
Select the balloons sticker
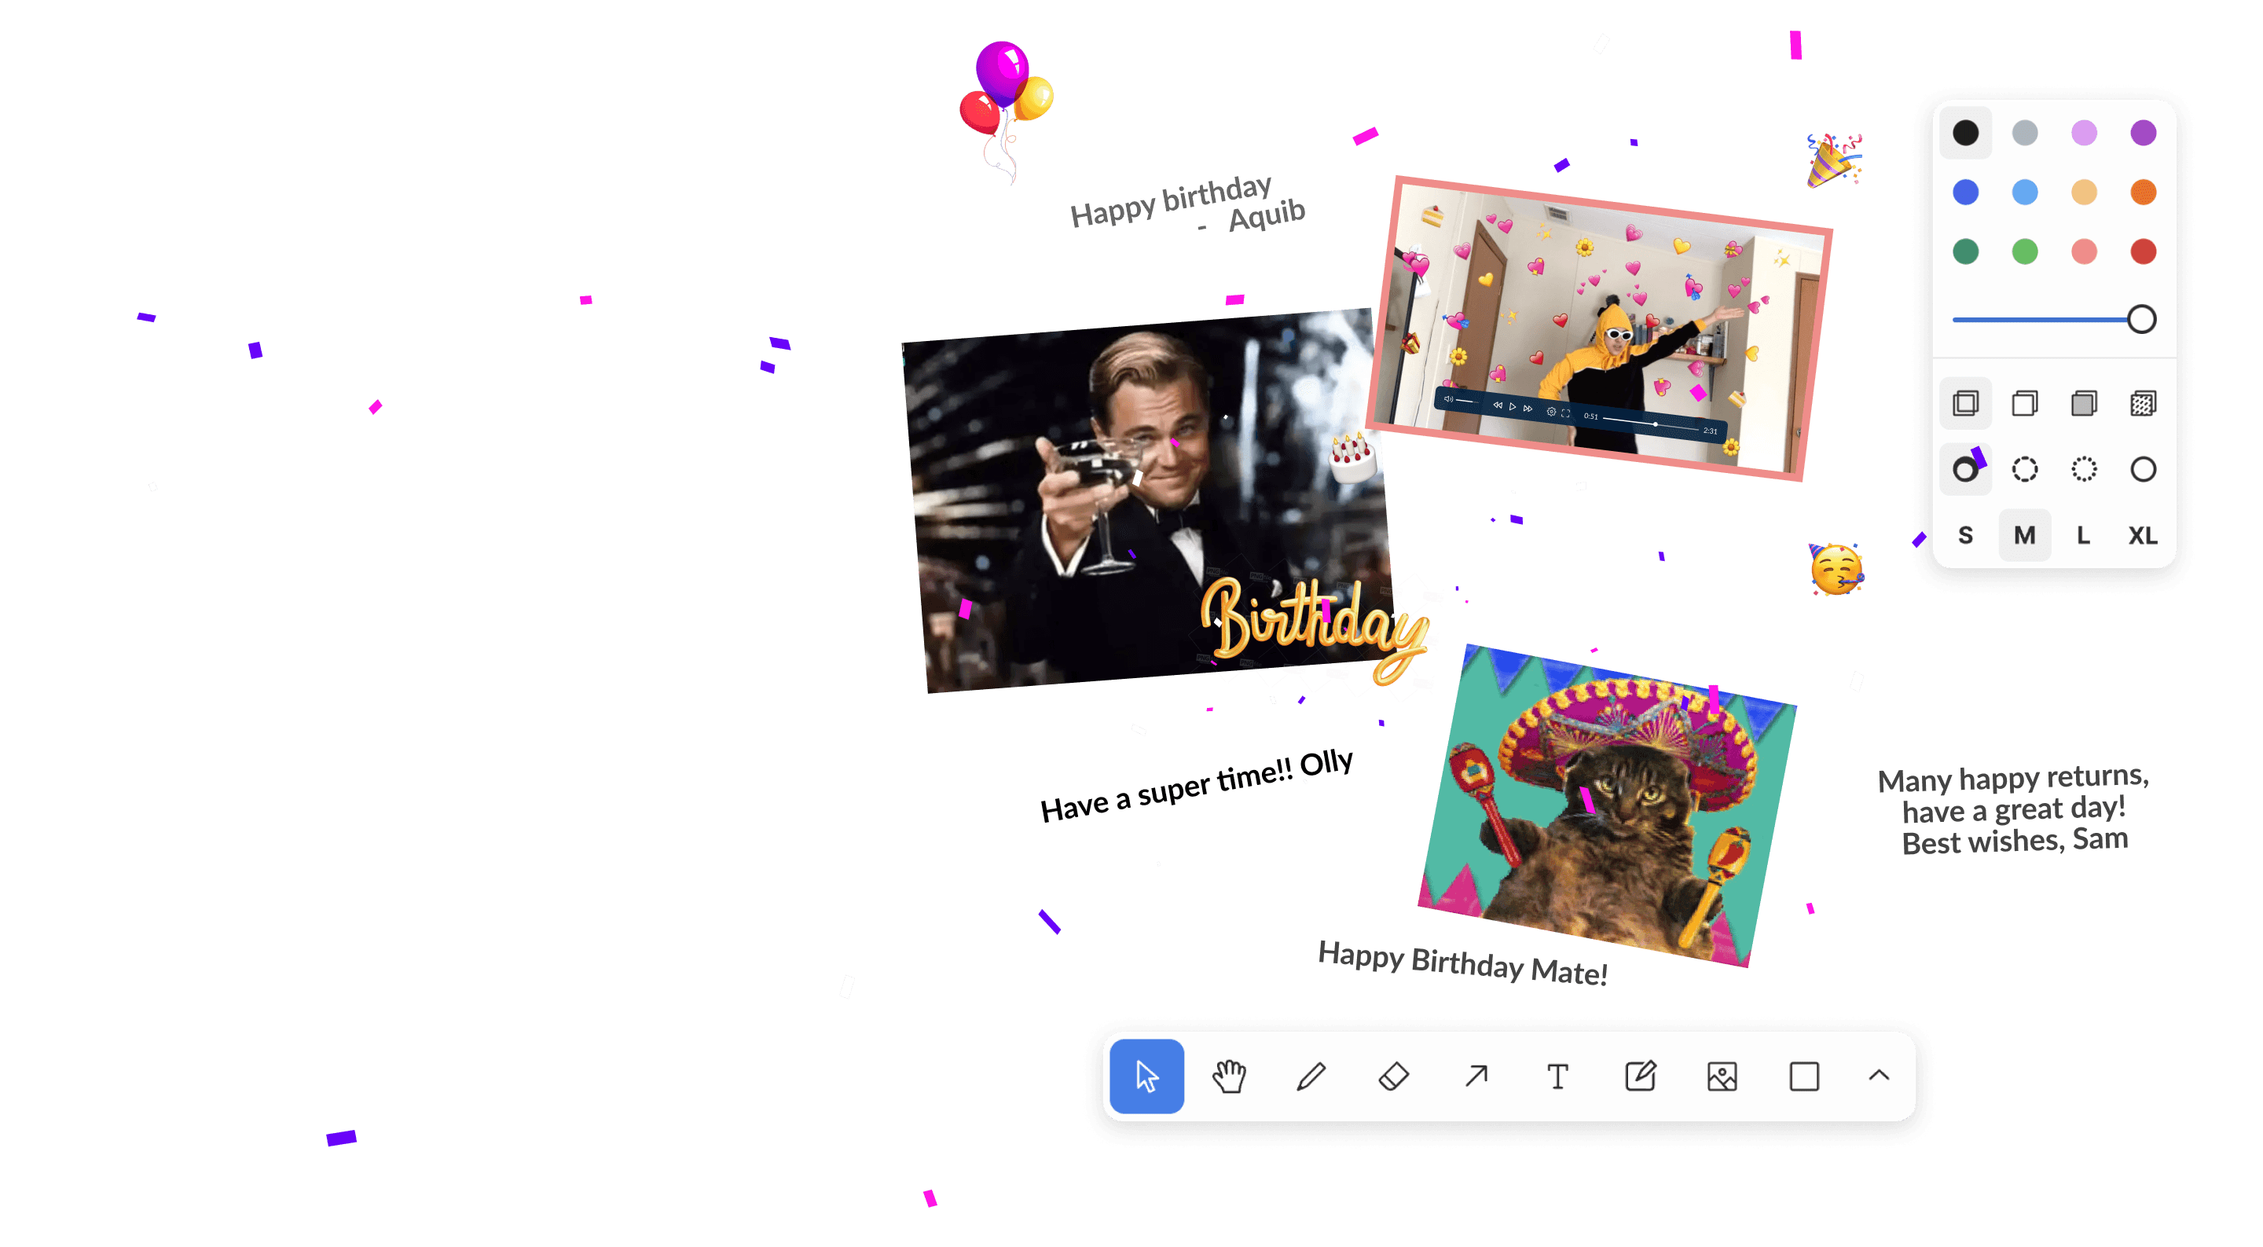[1007, 112]
